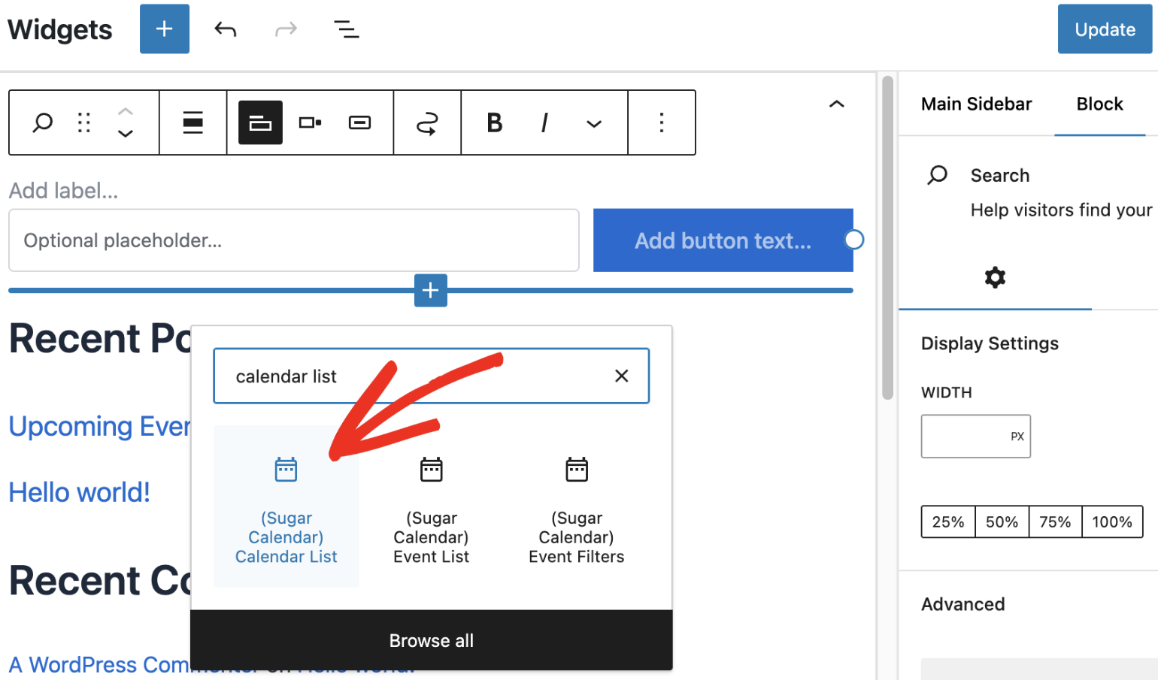Move the Search block down
Image resolution: width=1158 pixels, height=680 pixels.
pos(126,134)
